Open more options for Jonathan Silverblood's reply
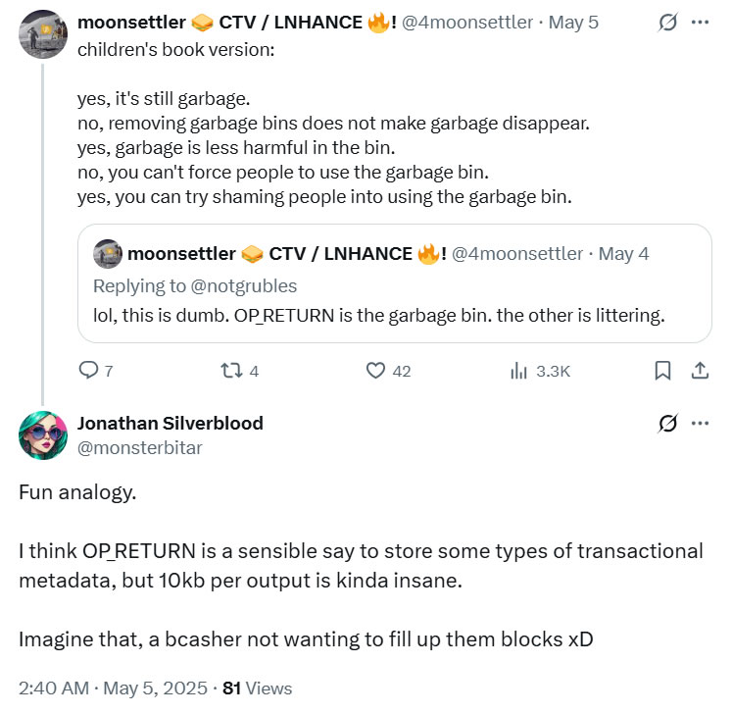 tap(700, 424)
